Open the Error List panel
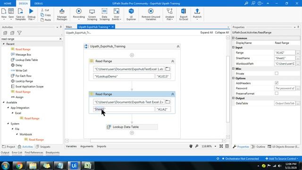302x170 pixels. [17, 153]
